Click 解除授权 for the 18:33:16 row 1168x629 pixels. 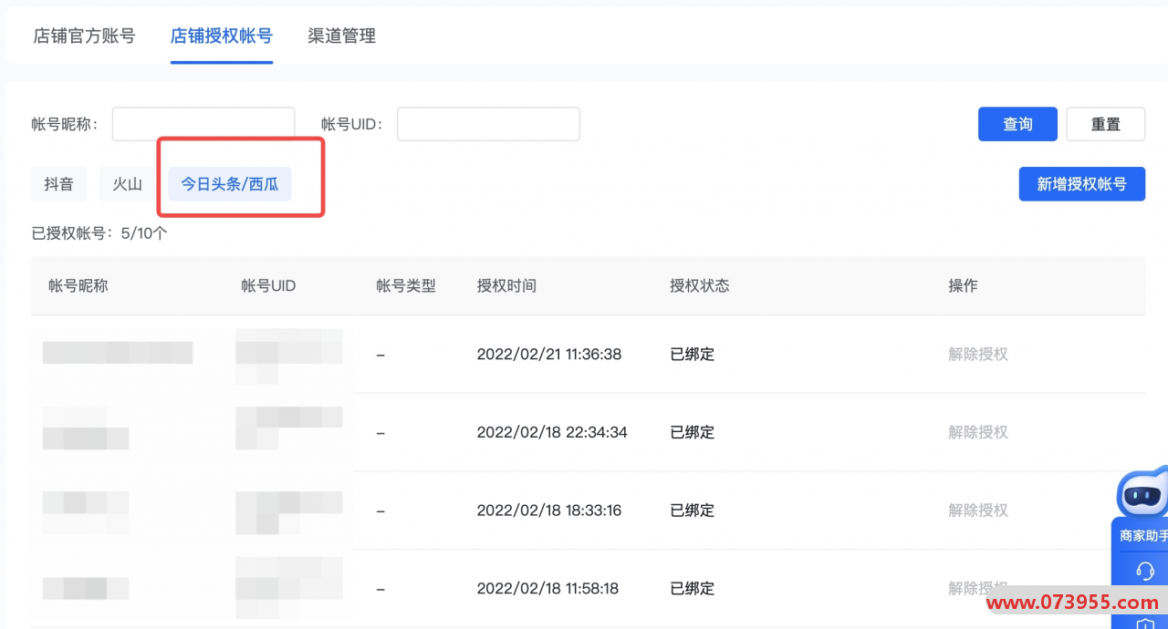tap(978, 510)
